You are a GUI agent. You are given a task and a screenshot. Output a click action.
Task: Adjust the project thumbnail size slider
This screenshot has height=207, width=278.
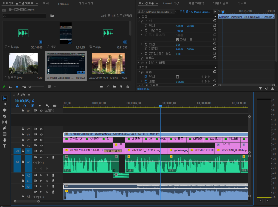(x=36, y=87)
